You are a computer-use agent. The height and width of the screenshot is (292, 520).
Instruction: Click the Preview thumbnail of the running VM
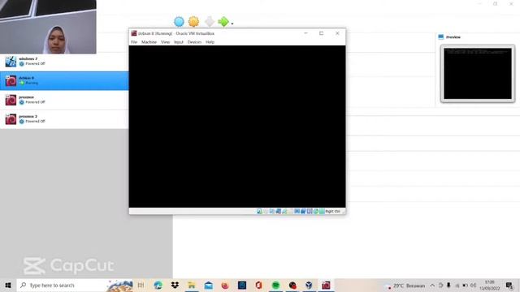[478, 74]
